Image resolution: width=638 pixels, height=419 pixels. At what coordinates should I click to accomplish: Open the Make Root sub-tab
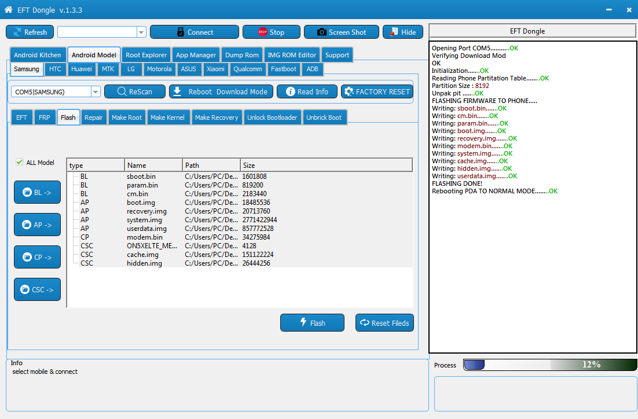[127, 117]
